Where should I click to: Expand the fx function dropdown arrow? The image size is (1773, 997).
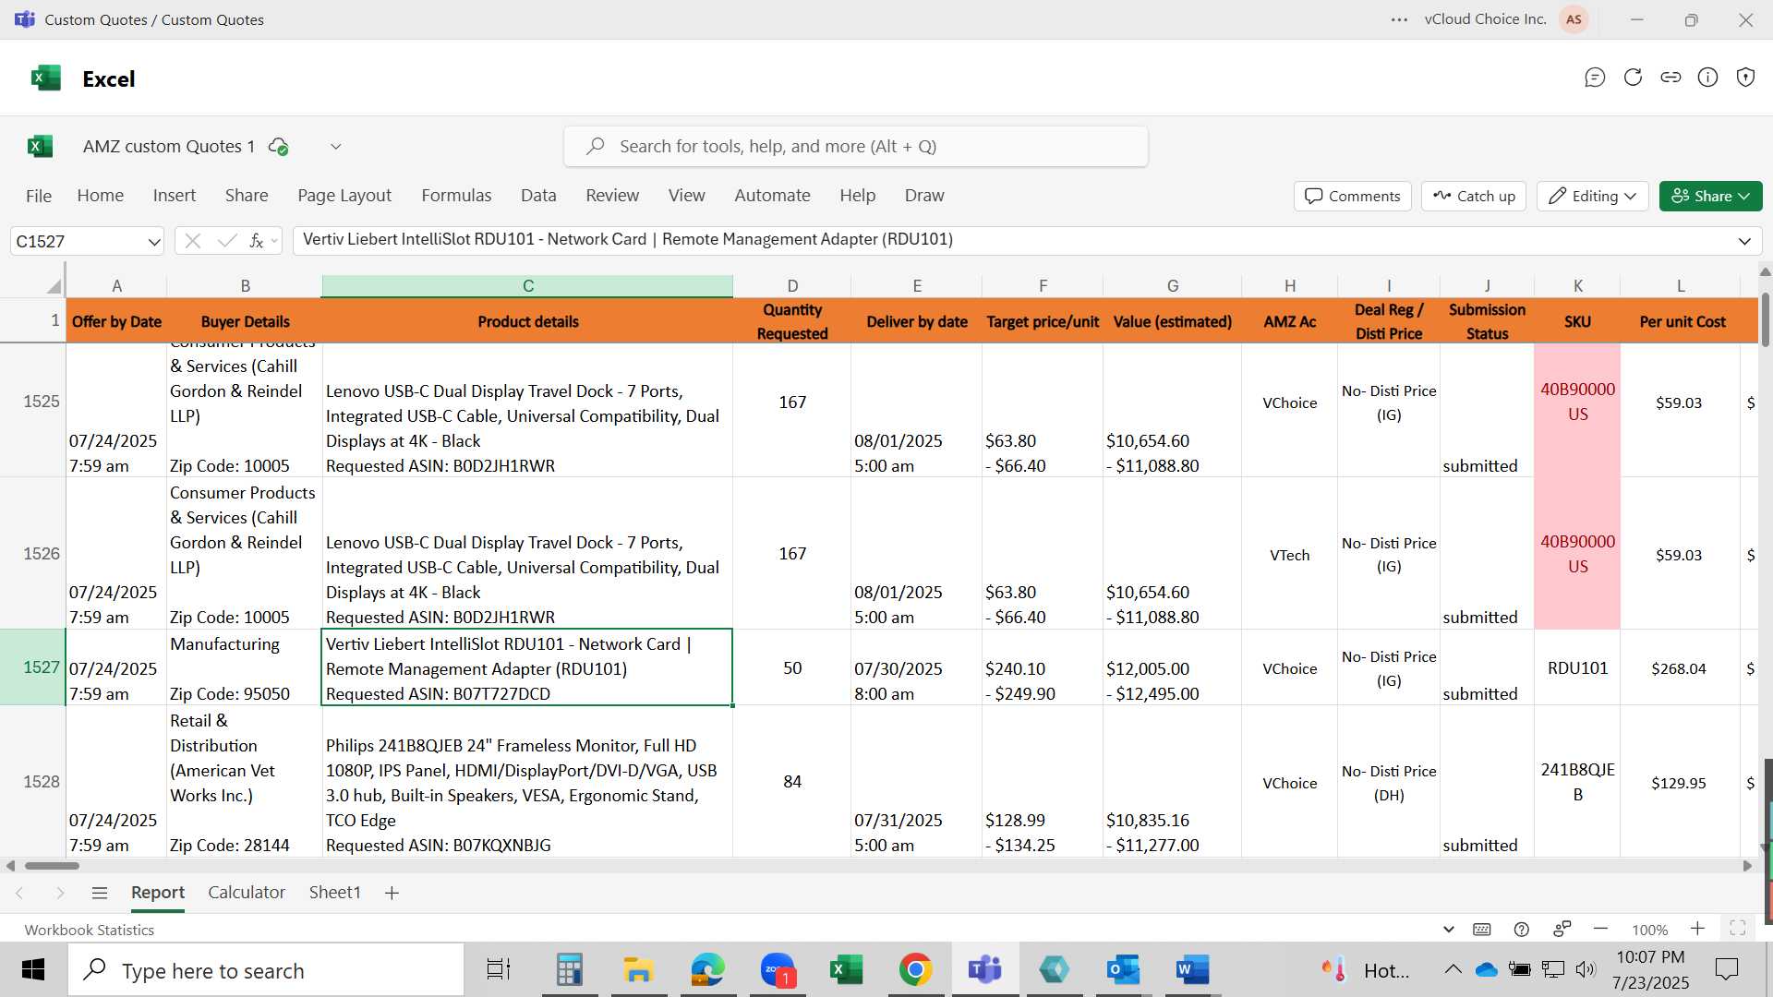click(274, 241)
